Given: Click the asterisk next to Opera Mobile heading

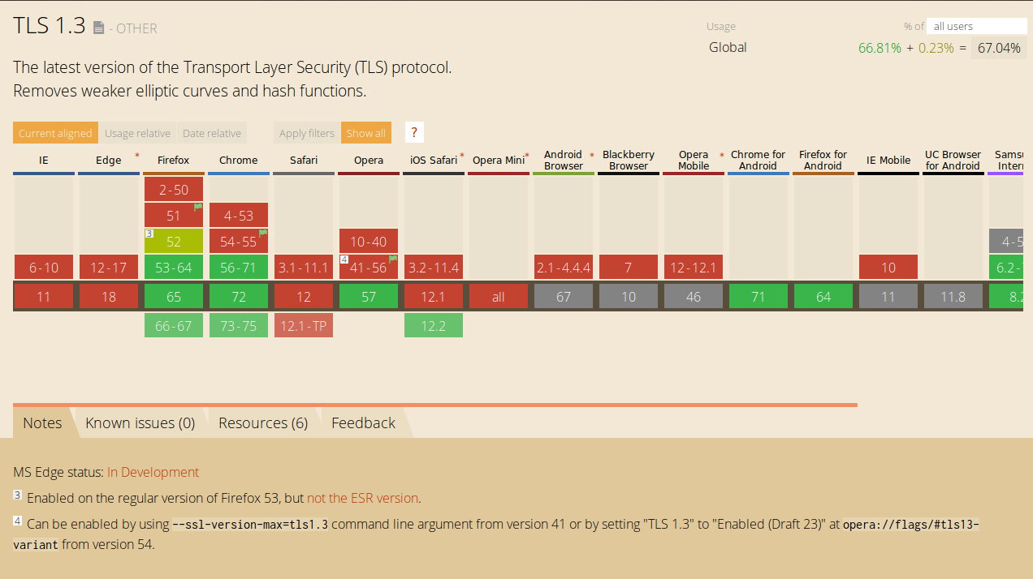Looking at the screenshot, I should (x=722, y=155).
